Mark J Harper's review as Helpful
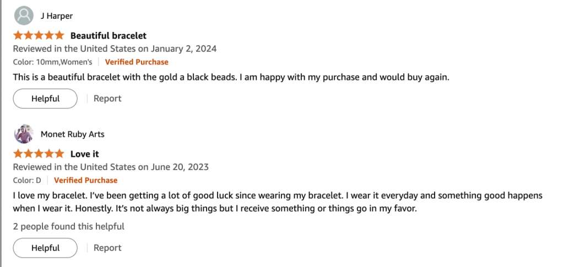Viewport: 564px width, 267px height. [x=45, y=99]
